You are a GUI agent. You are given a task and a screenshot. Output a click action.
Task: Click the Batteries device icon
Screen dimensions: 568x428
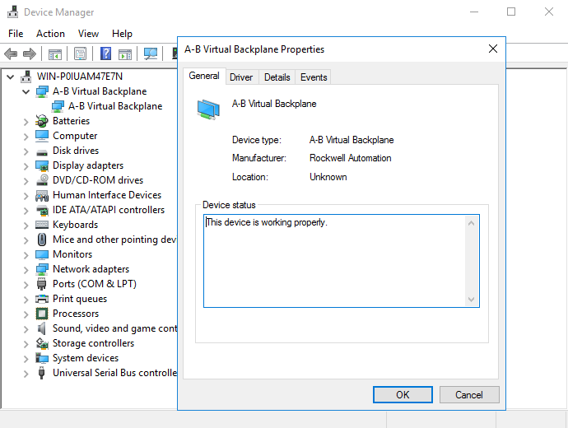(x=42, y=121)
